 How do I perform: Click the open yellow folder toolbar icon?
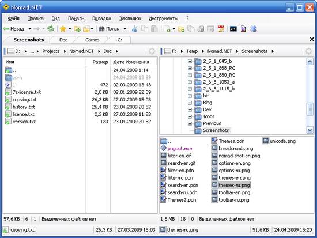coord(86,29)
